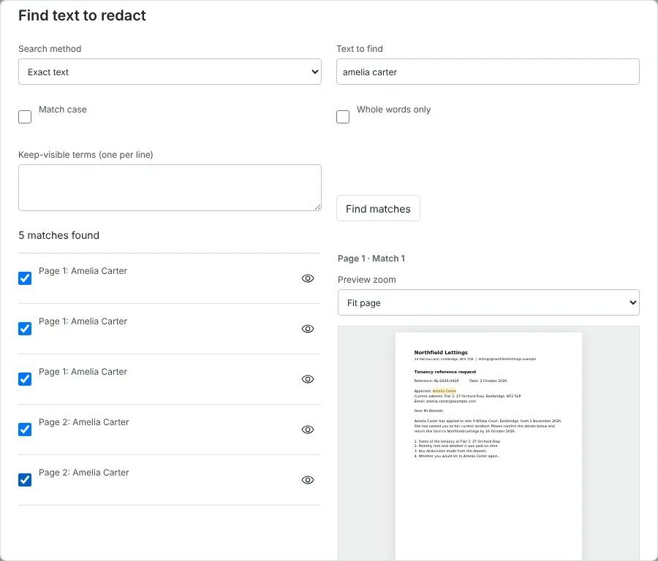The image size is (658, 561).
Task: Click the Keep-visible terms textarea corner grip
Action: coord(318,207)
